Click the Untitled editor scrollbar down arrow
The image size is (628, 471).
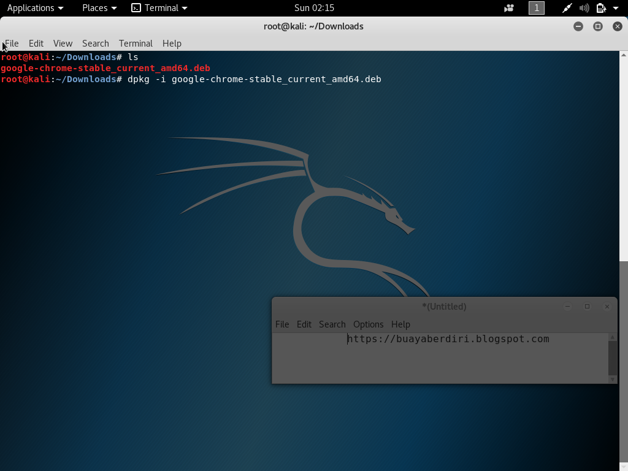coord(613,379)
